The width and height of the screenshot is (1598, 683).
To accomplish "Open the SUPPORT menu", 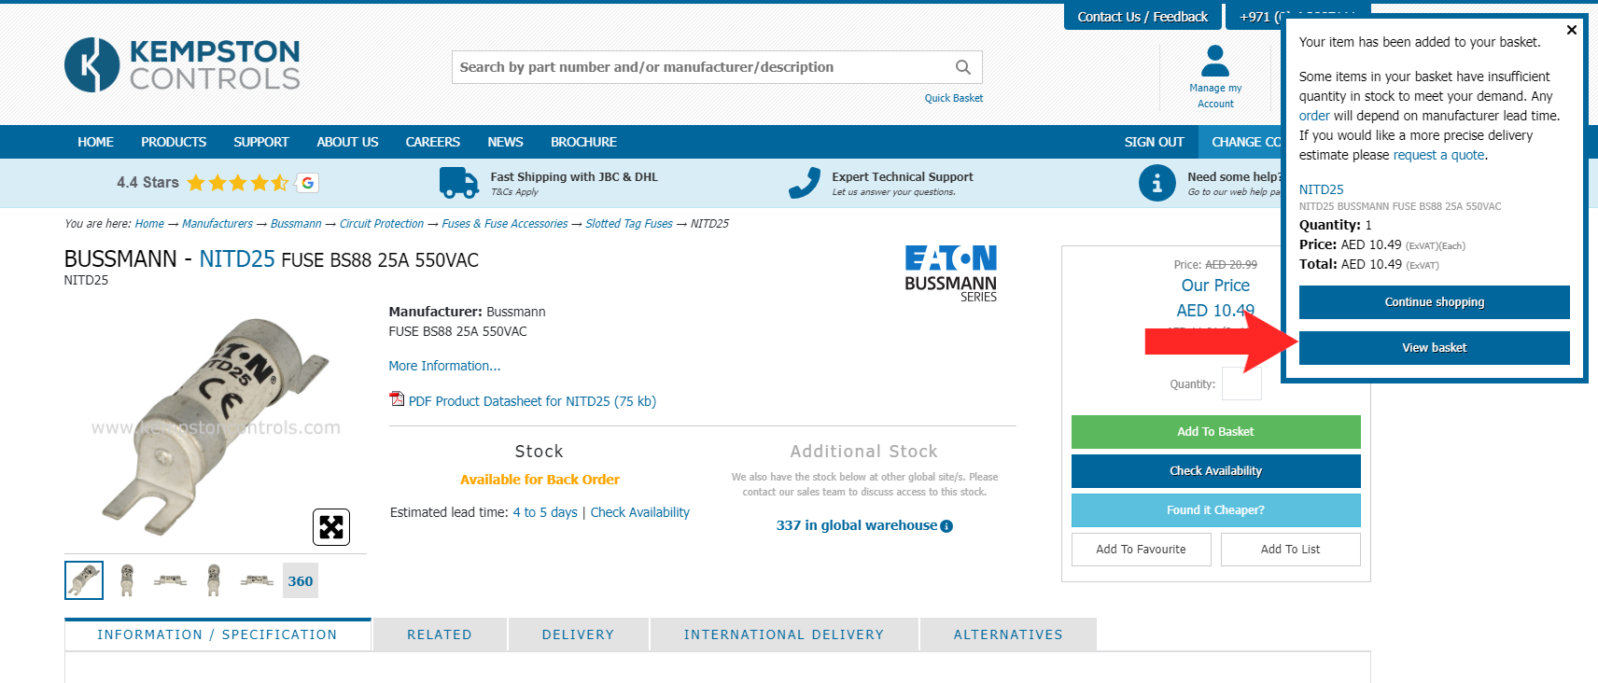I will 261,142.
